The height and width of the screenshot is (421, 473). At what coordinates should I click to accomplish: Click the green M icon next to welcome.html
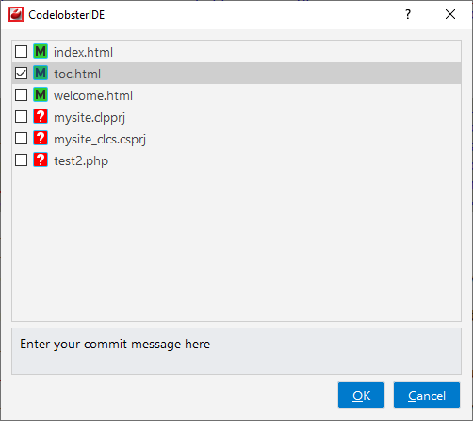coord(41,94)
